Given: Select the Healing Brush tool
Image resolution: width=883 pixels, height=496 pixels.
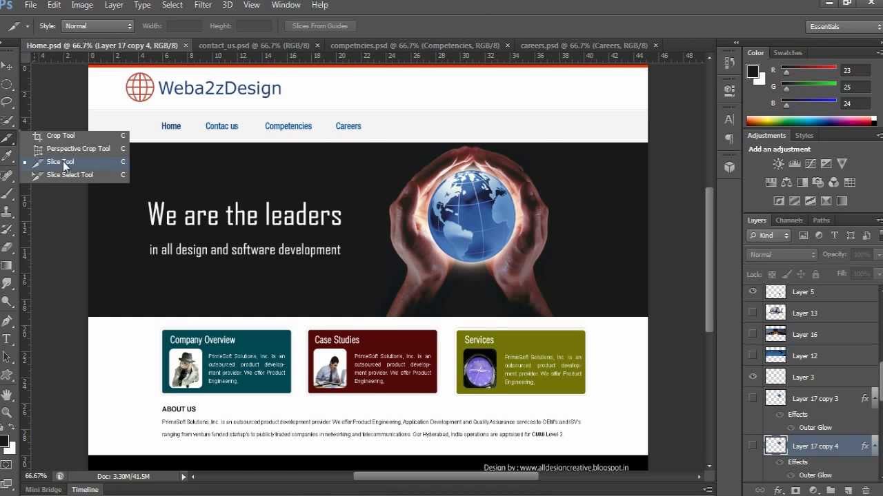Looking at the screenshot, I should pos(7,175).
